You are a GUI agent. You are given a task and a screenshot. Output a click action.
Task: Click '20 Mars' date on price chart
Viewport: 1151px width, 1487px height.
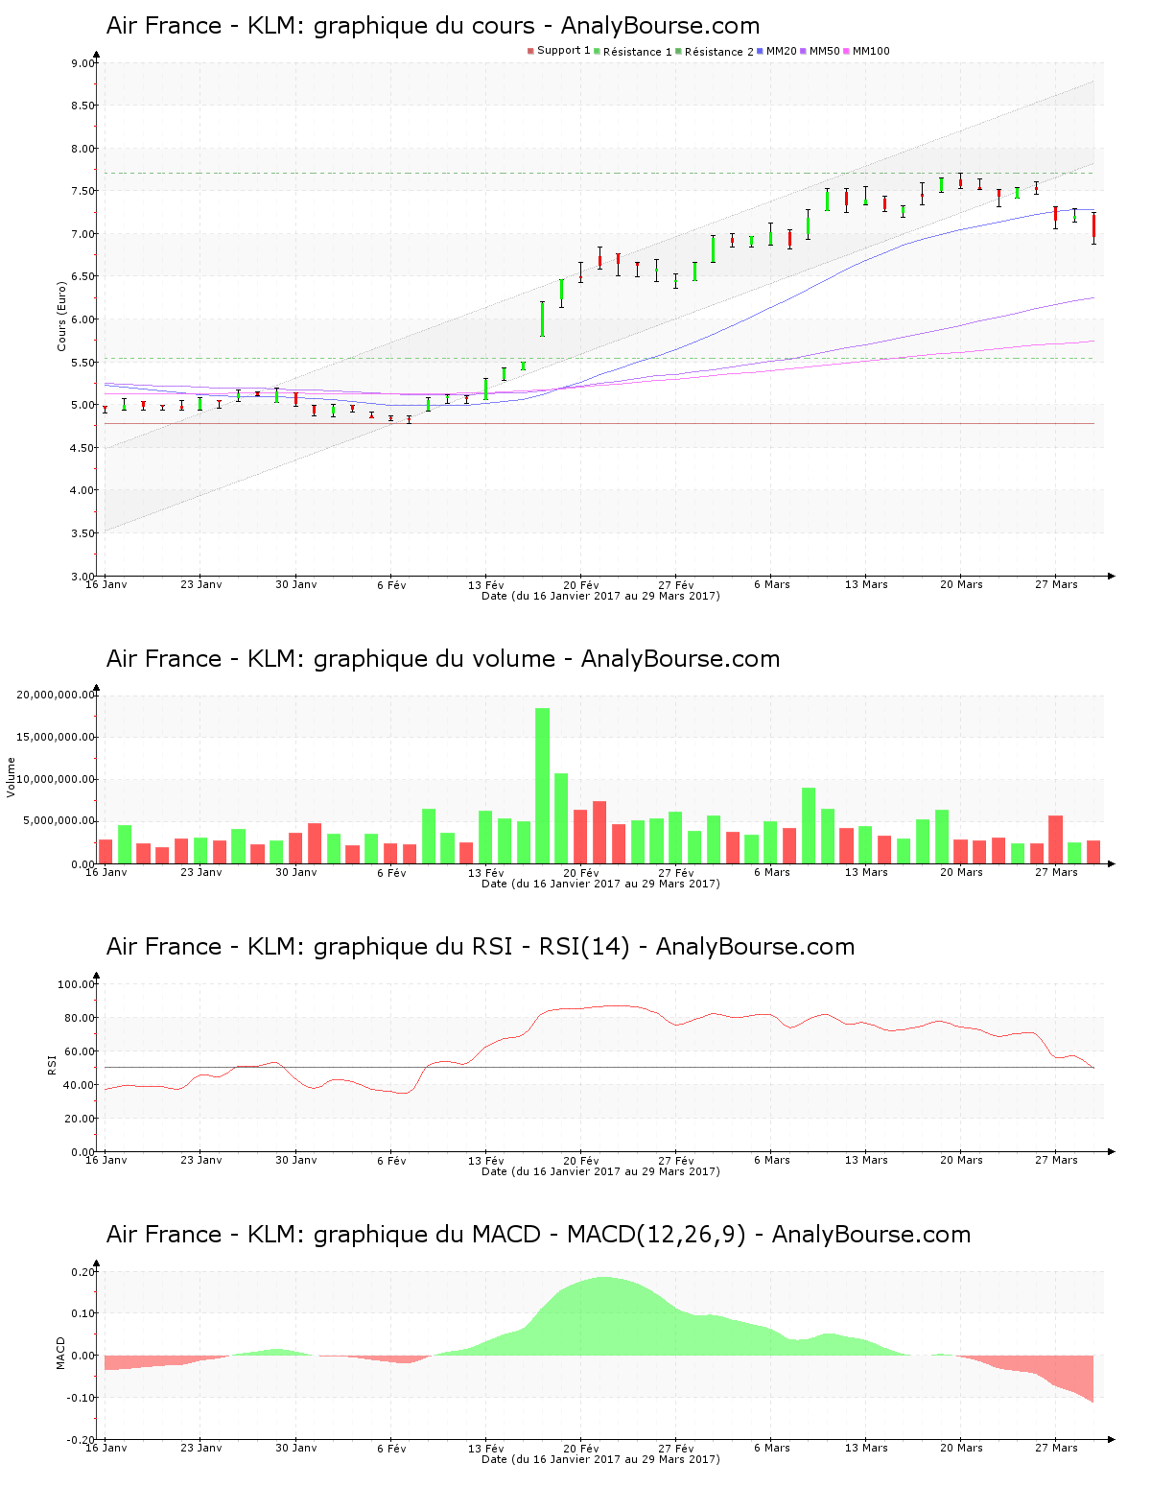(x=961, y=584)
